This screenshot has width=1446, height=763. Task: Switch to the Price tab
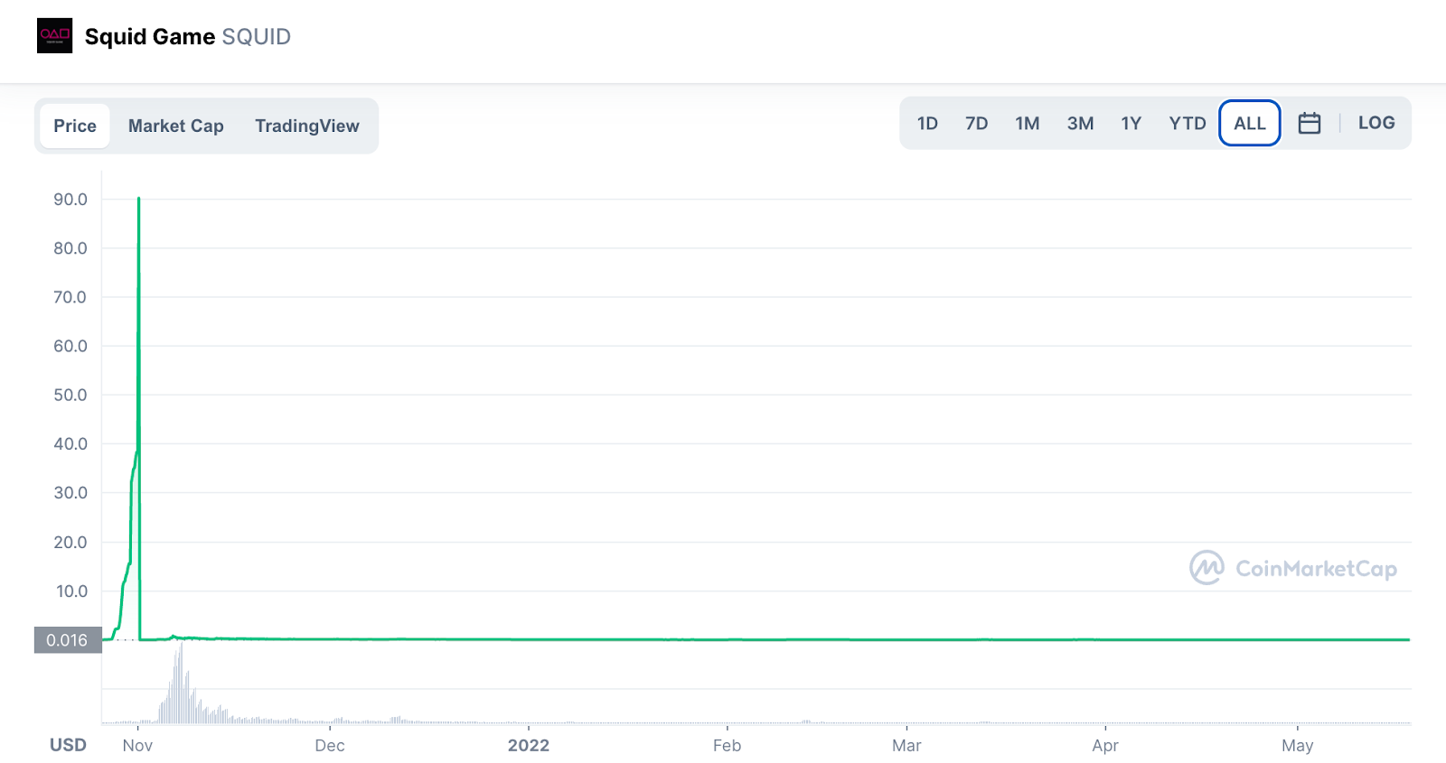coord(75,126)
